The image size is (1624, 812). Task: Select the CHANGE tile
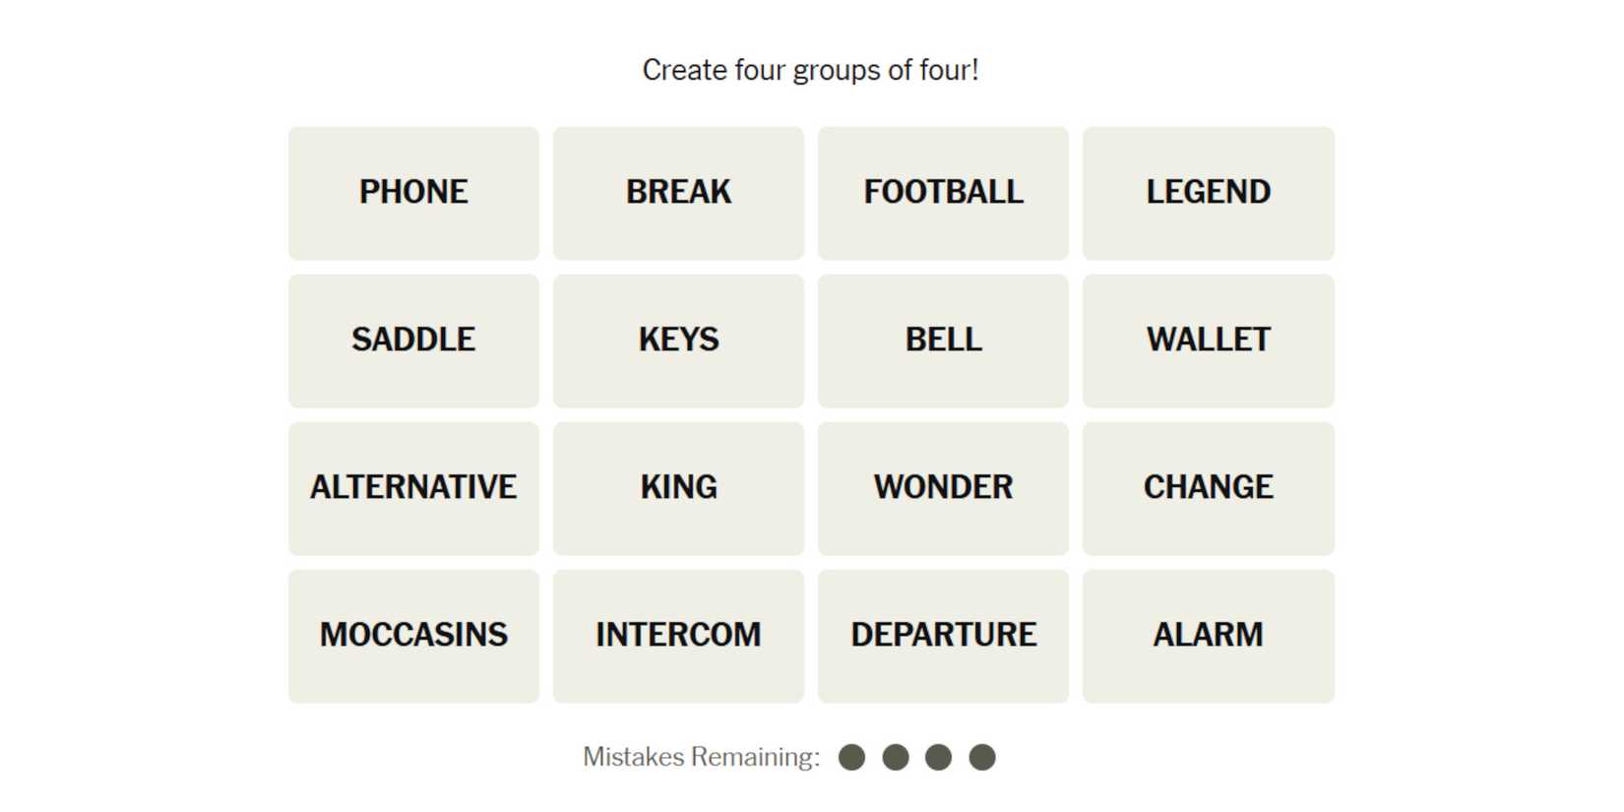coord(1208,488)
